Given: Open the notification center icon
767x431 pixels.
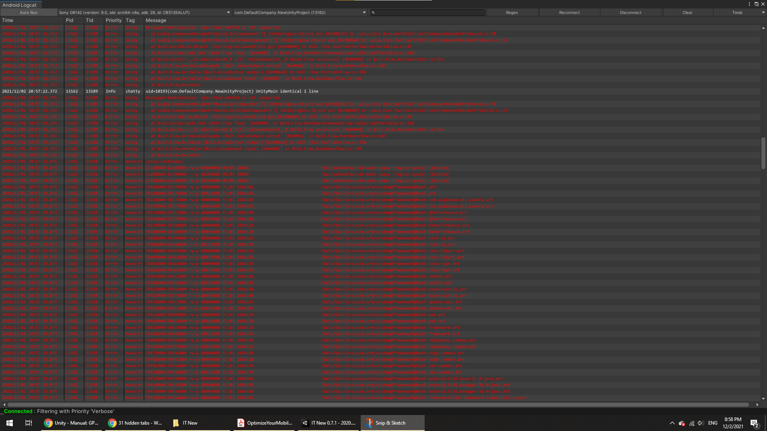Looking at the screenshot, I should 754,423.
